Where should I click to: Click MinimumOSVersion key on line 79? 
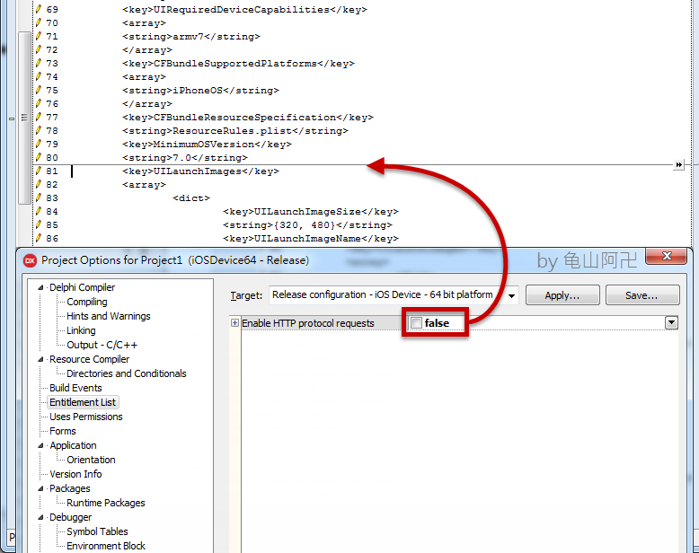pyautogui.click(x=207, y=145)
